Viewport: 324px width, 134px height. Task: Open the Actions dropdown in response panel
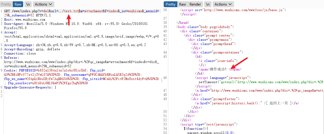coord(223,4)
